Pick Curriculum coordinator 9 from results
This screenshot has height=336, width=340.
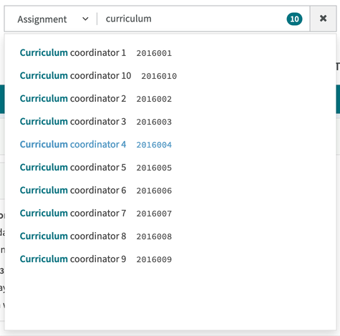pos(73,259)
